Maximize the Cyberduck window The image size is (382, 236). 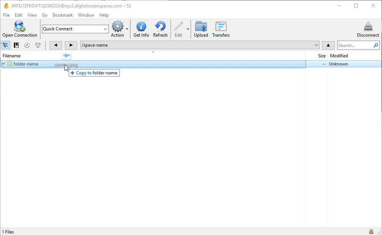(x=356, y=6)
